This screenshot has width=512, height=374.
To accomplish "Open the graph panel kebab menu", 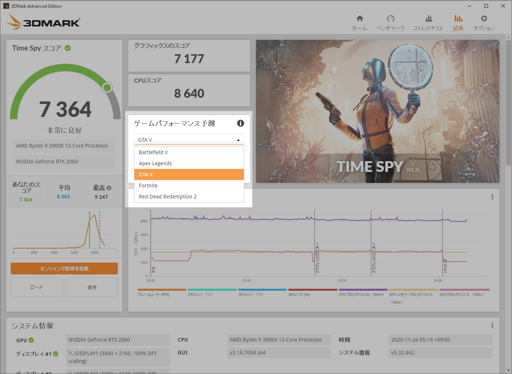I will point(492,197).
